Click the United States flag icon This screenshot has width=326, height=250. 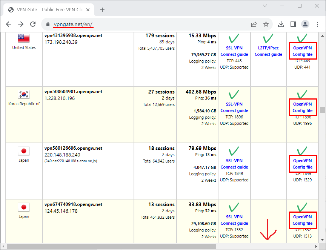pyautogui.click(x=24, y=38)
